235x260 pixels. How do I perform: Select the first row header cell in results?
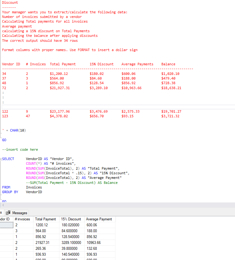[x=7, y=225]
